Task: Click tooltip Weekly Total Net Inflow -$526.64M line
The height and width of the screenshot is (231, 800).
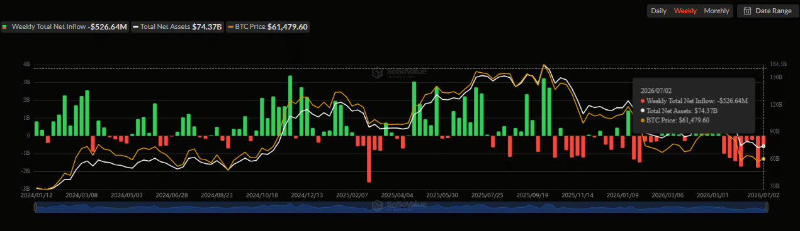Action: 694,100
